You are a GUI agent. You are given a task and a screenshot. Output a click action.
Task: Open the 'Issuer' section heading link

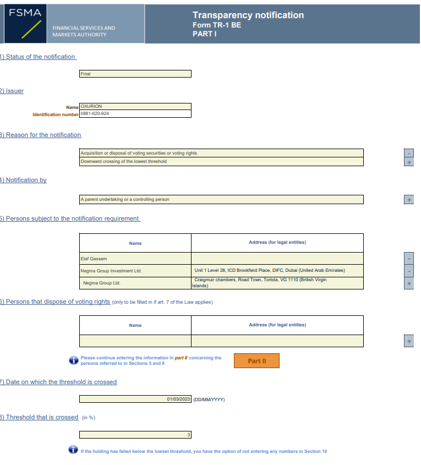[12, 91]
